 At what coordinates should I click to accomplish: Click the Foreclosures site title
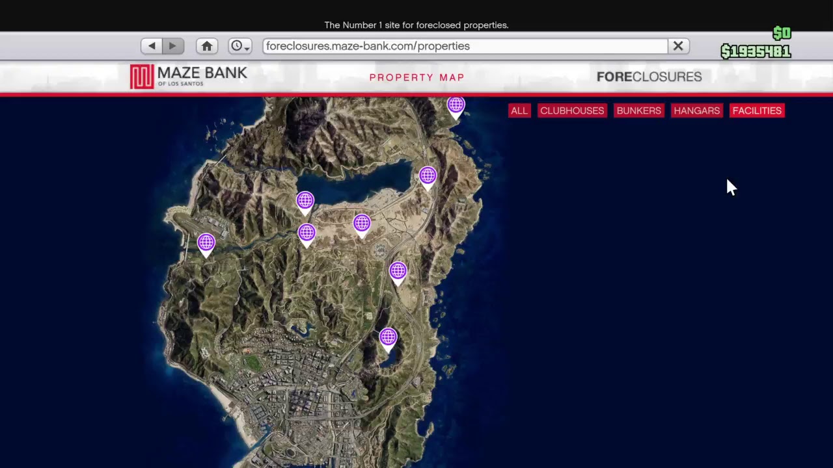click(x=649, y=77)
